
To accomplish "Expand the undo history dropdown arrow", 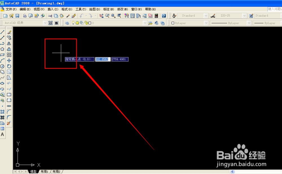I will coord(86,16).
